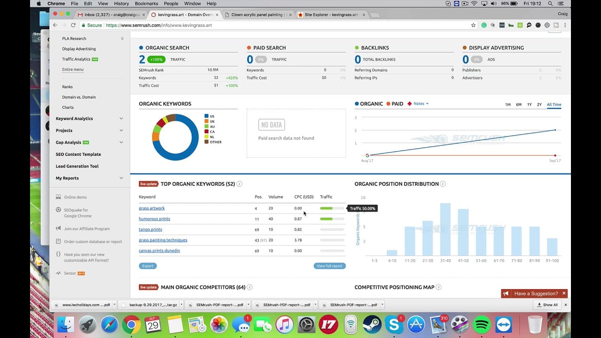Select the 6M time range
Viewport: 601px width, 338px height.
click(518, 105)
